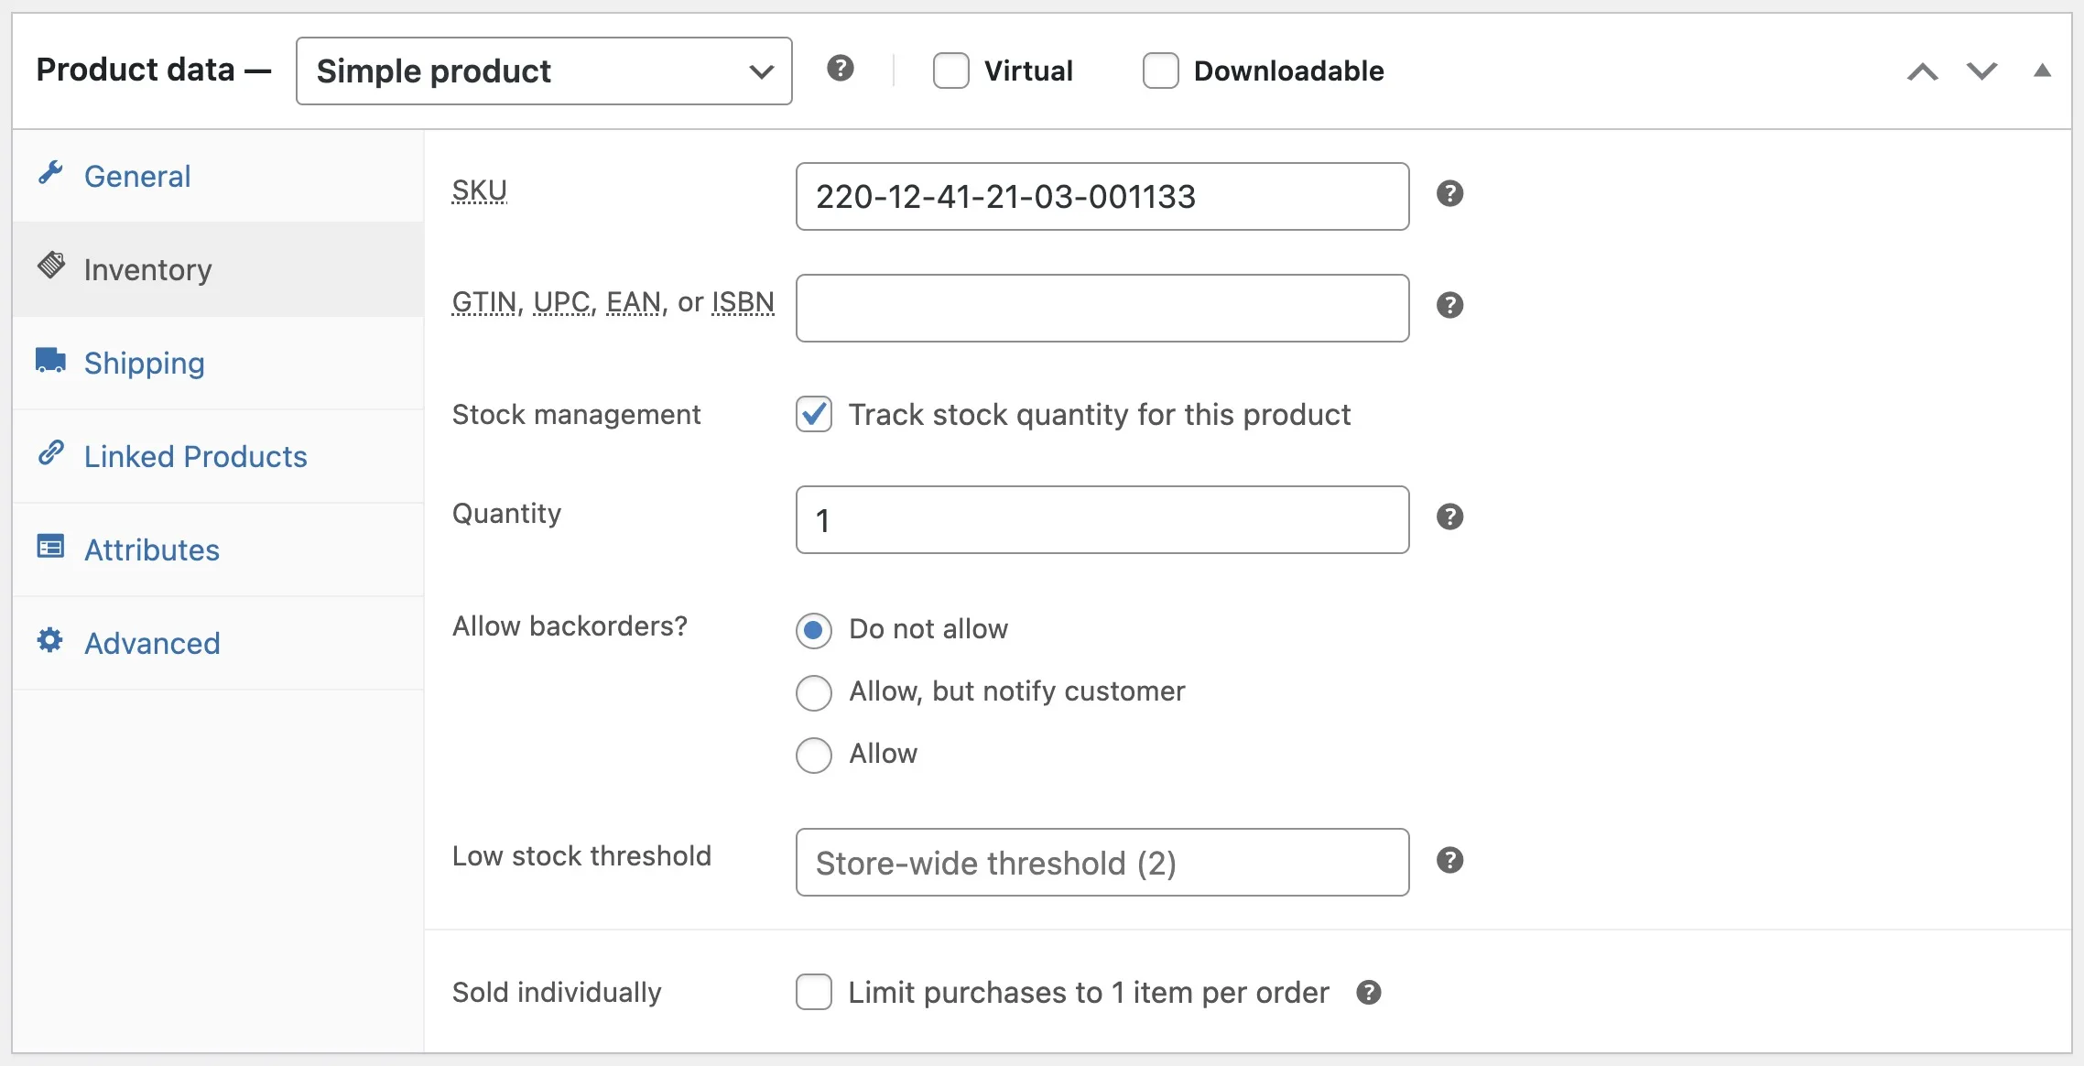2084x1066 pixels.
Task: Select the Do not allow backorders option
Action: (814, 630)
